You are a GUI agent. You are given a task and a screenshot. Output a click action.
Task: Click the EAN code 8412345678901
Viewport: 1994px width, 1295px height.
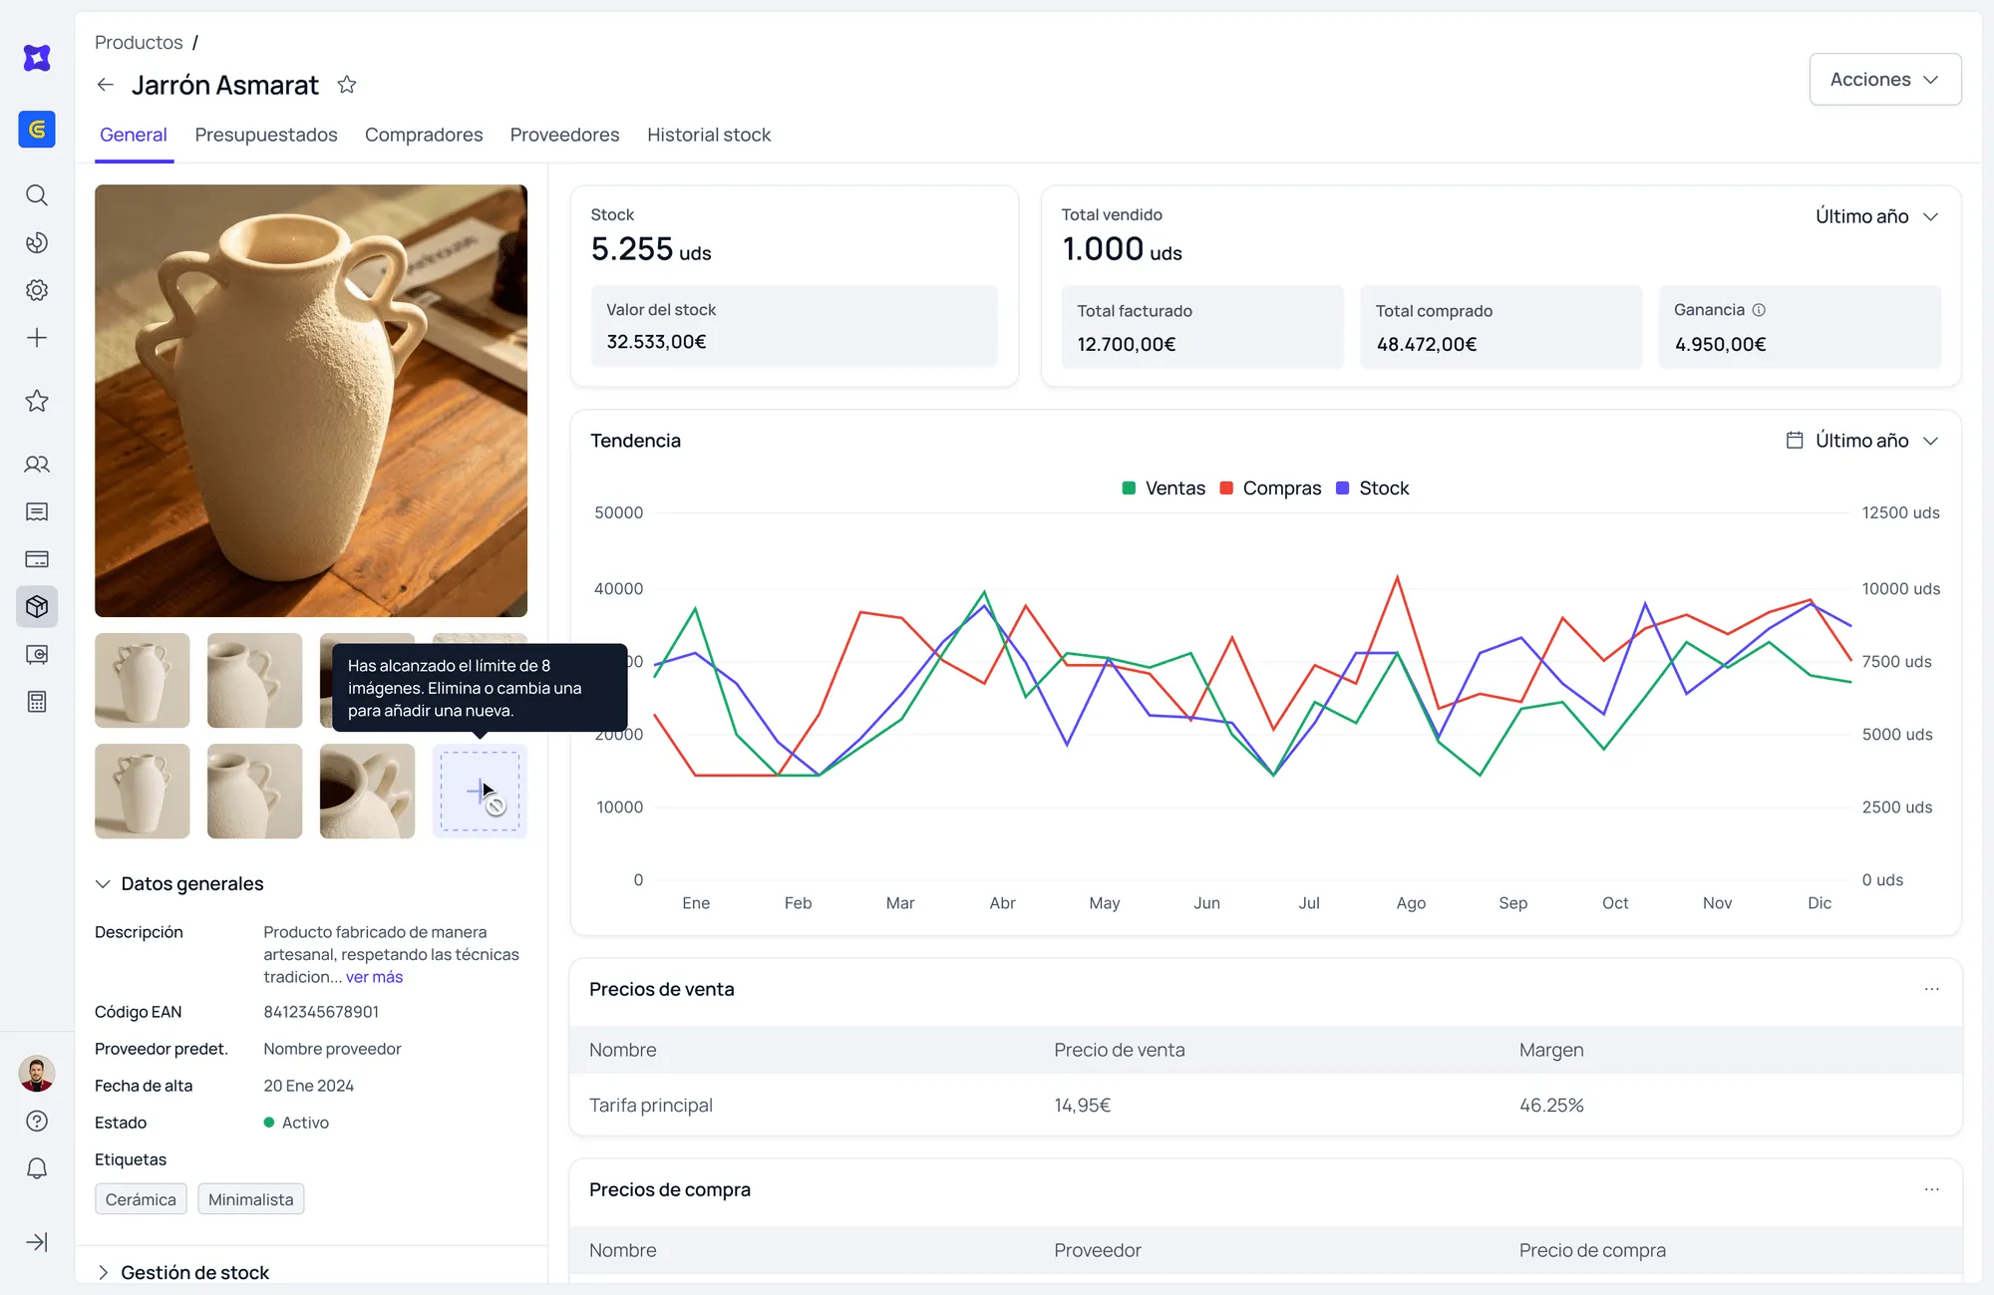point(321,1012)
